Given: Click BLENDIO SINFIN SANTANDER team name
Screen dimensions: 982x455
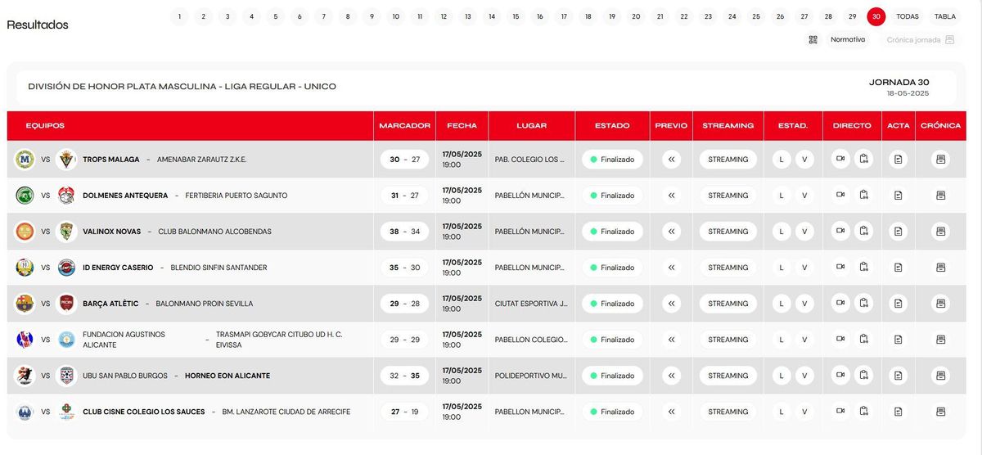Looking at the screenshot, I should coord(218,268).
